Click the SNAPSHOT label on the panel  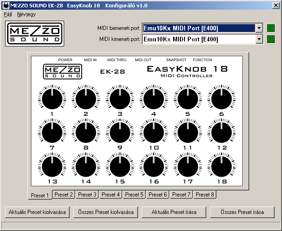[x=176, y=60]
